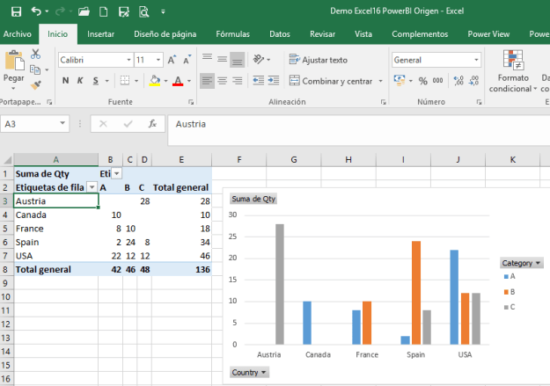Click the Insert Function fx icon
Screen dimensions: 550x386
coord(151,124)
